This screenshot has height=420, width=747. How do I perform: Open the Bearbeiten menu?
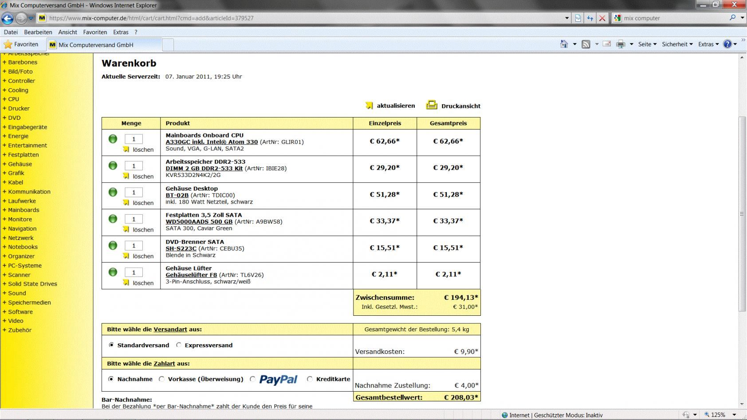tap(38, 32)
